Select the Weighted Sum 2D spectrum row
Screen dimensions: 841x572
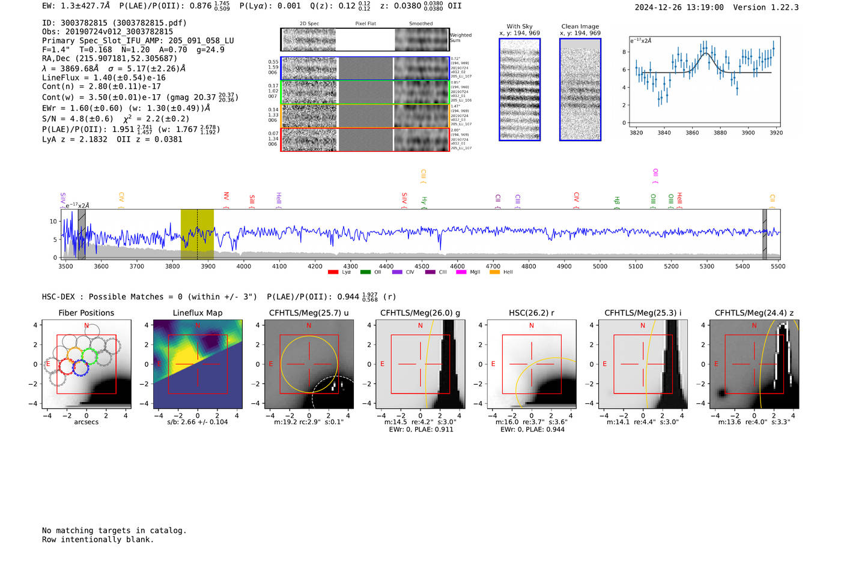pos(365,40)
